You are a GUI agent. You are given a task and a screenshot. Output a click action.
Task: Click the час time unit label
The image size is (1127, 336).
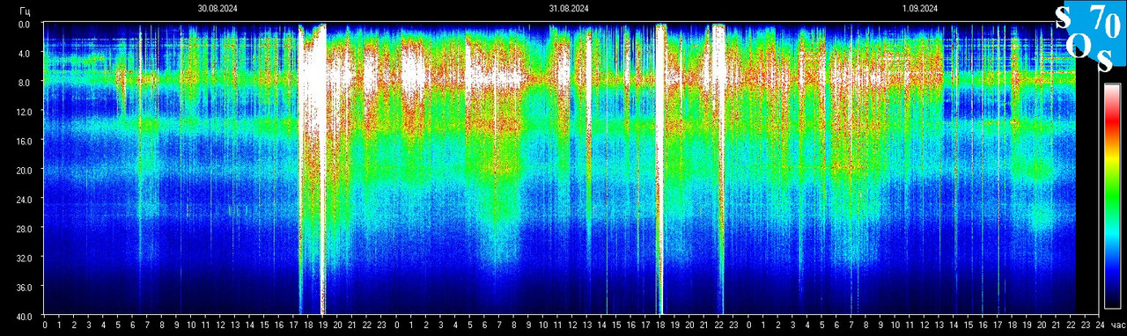[x=1117, y=325]
